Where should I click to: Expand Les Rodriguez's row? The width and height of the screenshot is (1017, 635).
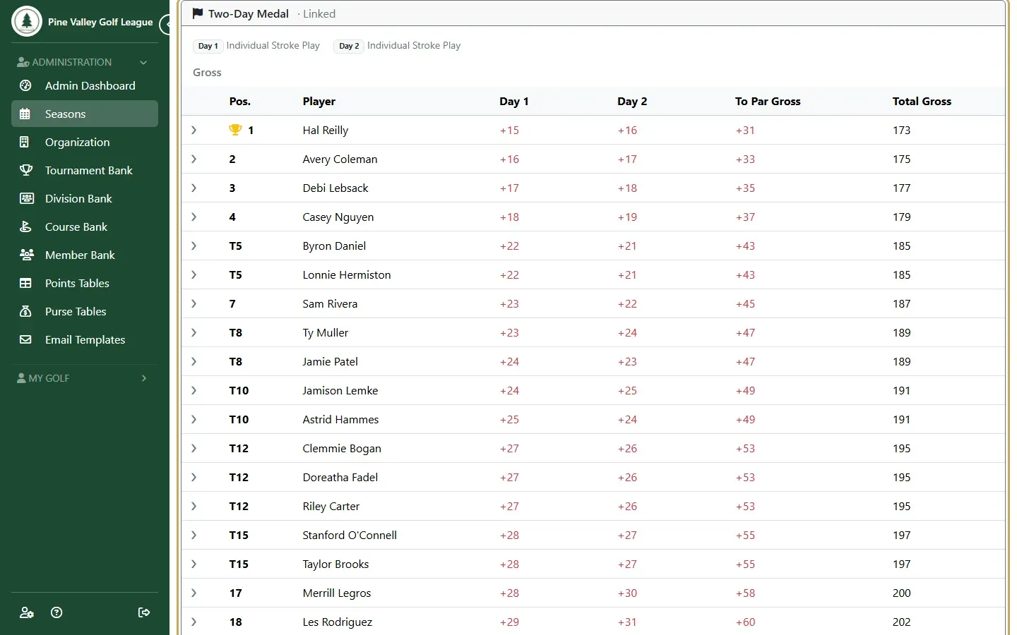point(194,622)
